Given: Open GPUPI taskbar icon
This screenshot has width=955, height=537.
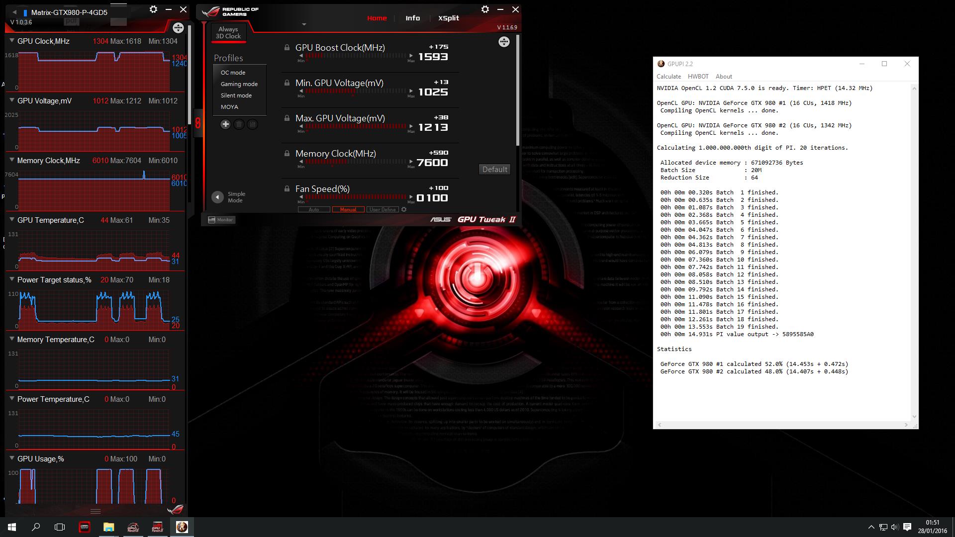Looking at the screenshot, I should 182,527.
